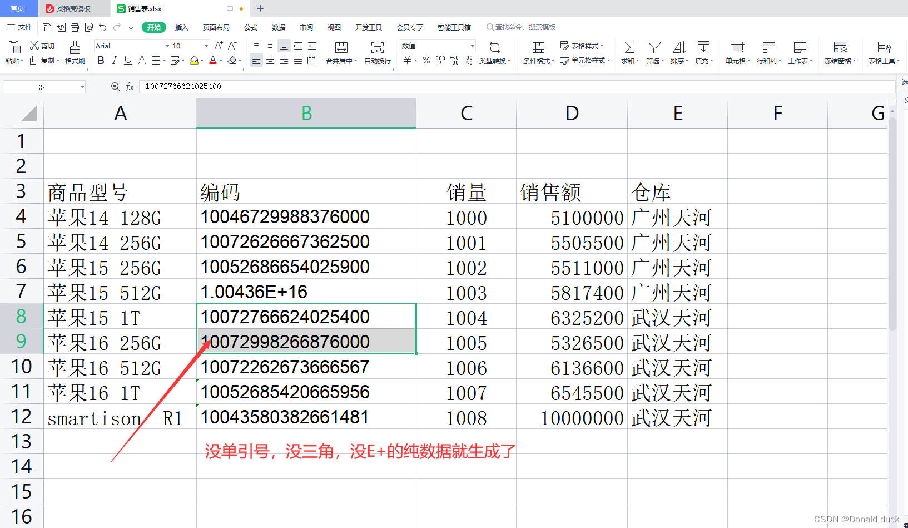
Task: Open the number format 数值 dropdown
Action: 472,46
